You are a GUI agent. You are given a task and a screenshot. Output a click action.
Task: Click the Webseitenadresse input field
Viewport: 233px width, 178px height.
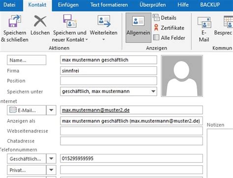click(x=131, y=131)
